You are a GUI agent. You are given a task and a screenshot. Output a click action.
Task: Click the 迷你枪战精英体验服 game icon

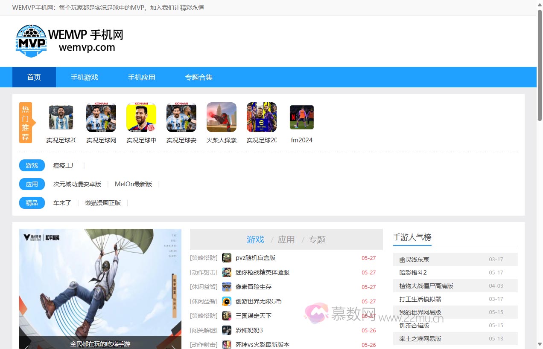[226, 272]
